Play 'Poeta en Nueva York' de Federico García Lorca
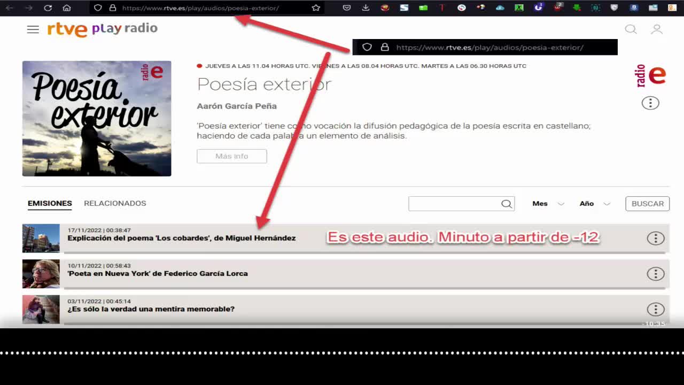The height and width of the screenshot is (385, 684). [158, 273]
